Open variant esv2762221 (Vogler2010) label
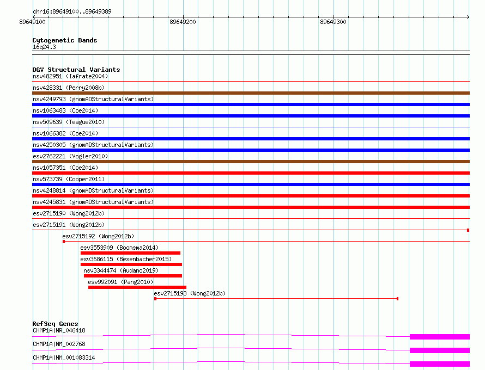 70,156
